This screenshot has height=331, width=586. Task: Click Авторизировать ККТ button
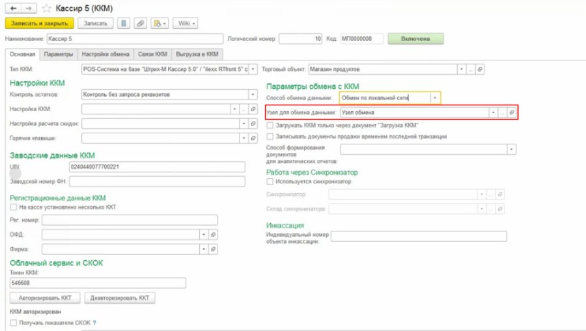(x=45, y=298)
